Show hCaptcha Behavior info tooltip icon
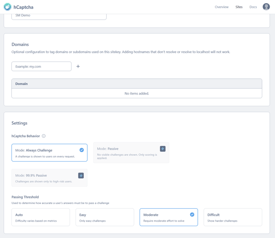Image resolution: width=275 pixels, height=238 pixels. tap(44, 136)
